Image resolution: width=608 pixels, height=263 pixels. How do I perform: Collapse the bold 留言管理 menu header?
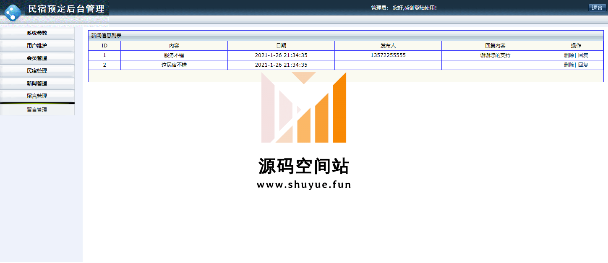point(37,96)
